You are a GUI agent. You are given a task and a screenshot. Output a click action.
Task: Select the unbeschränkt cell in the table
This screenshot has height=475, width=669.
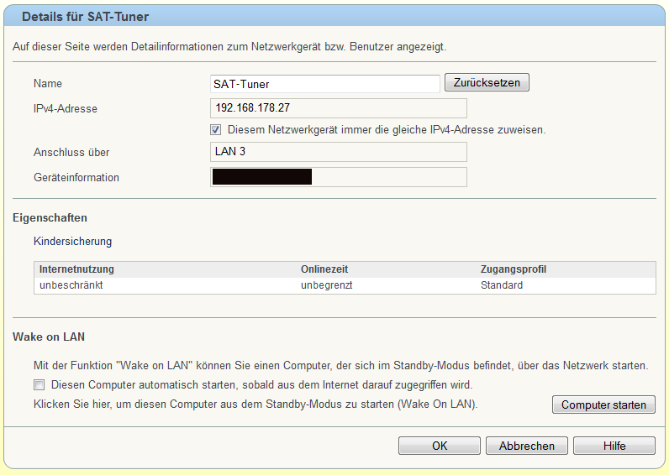(x=71, y=285)
